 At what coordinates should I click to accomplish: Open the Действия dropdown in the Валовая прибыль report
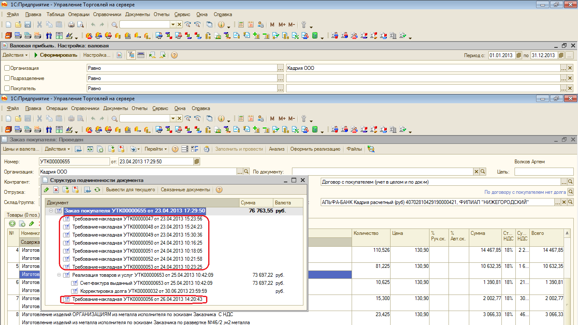tap(15, 55)
